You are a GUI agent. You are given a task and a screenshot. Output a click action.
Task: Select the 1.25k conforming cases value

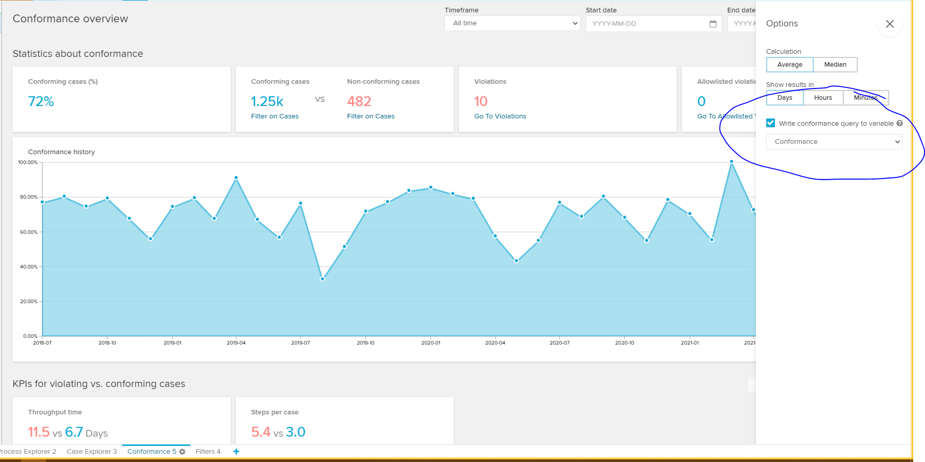click(x=267, y=101)
